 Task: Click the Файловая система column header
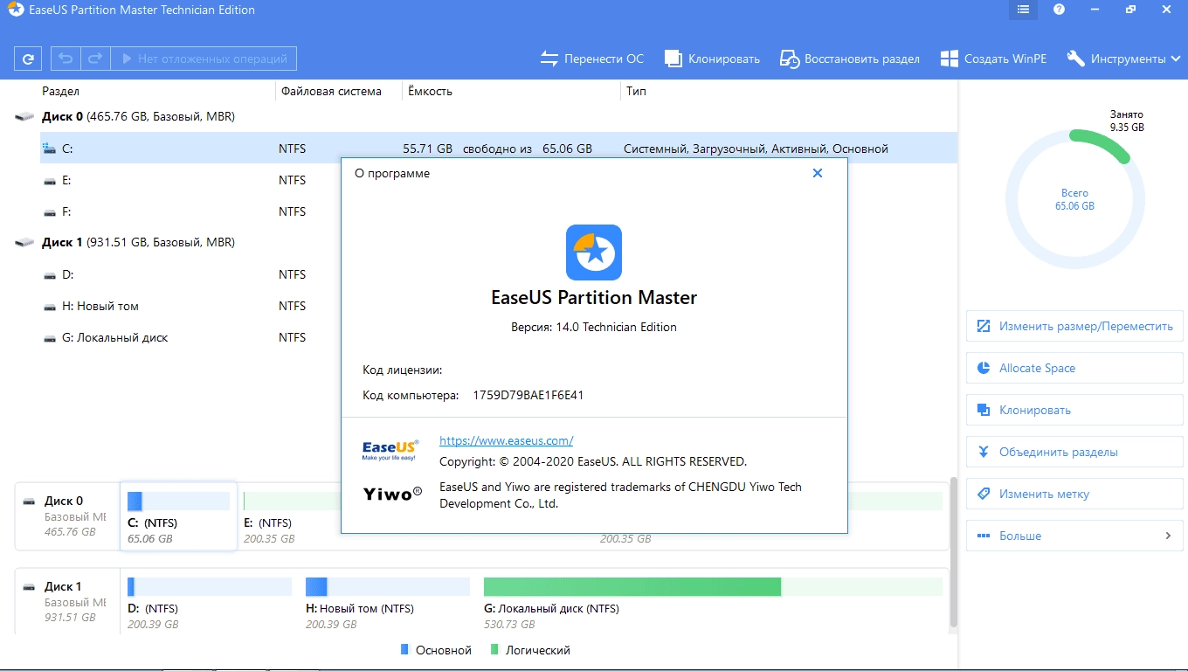pyautogui.click(x=330, y=91)
